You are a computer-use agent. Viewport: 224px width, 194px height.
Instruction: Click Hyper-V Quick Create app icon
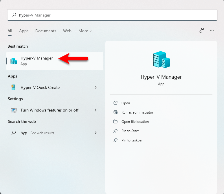click(13, 87)
